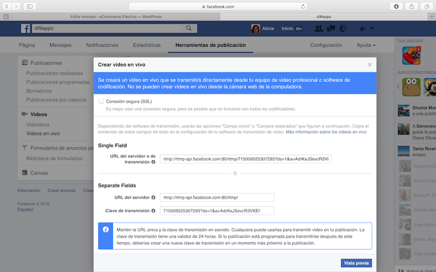436x272 pixels.
Task: Click info icon beside Separate Fields URL del servidor
Action: point(153,197)
